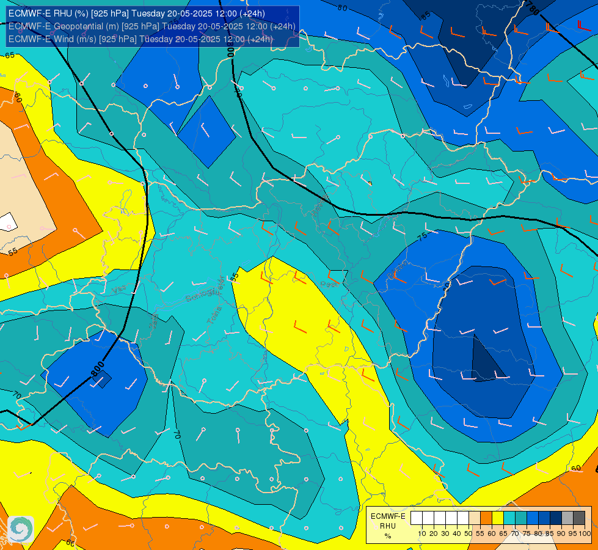Screen dimensions: 598x550
Task: Click the 'Vas' county name on the map
Action: coord(119,290)
